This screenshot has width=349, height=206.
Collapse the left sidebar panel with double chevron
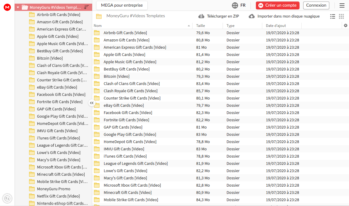pyautogui.click(x=92, y=103)
